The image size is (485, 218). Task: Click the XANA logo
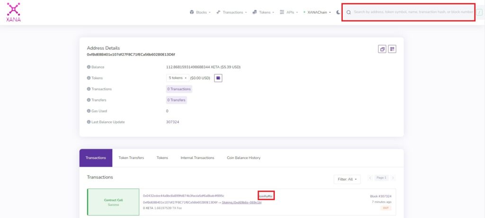tap(14, 12)
